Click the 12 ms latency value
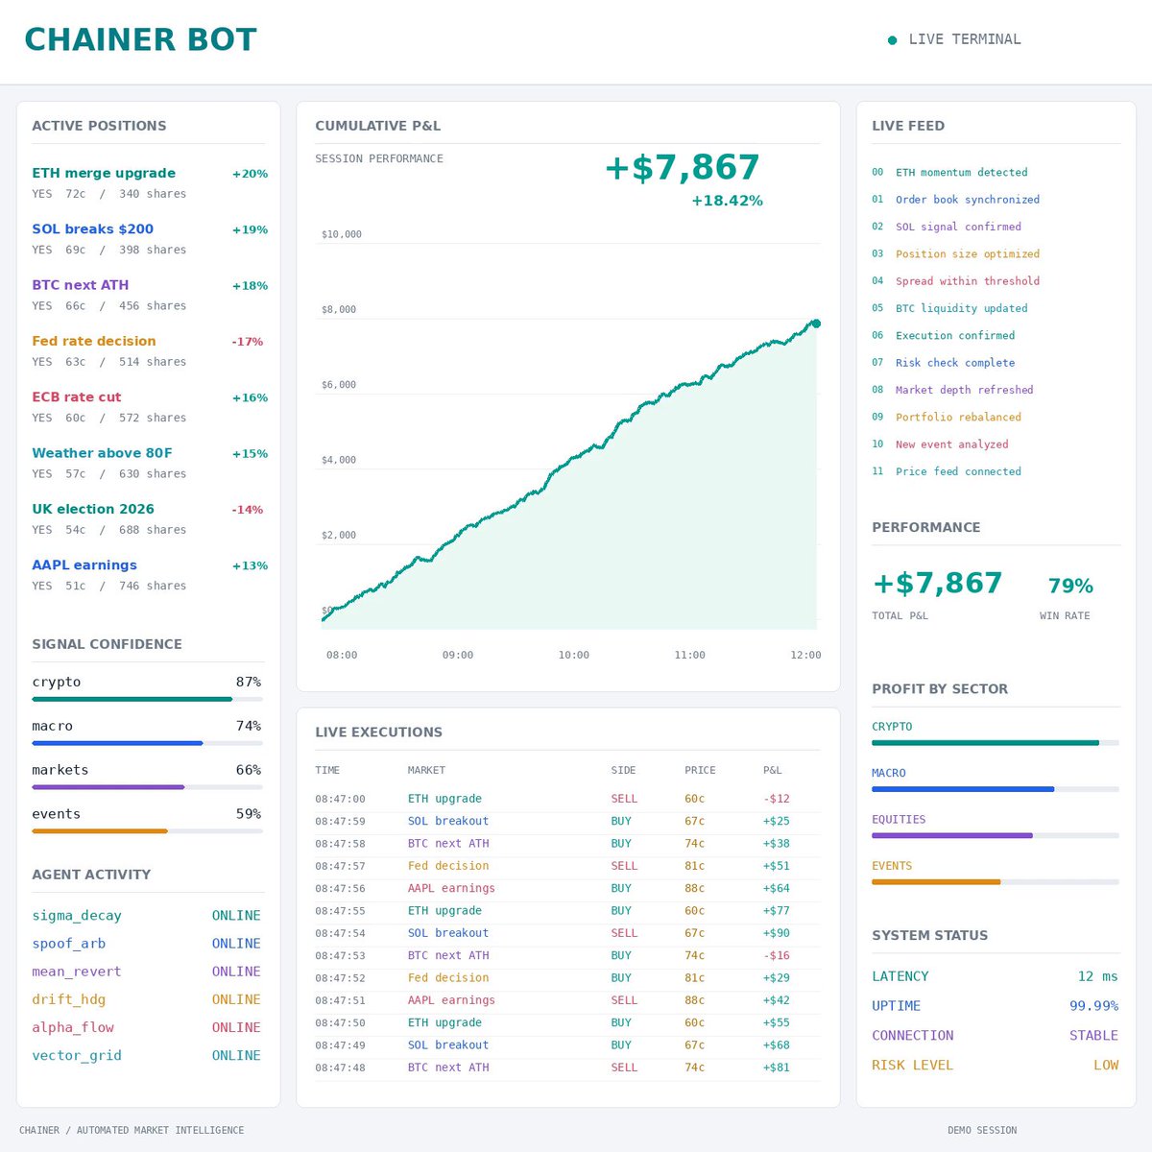1152x1152 pixels. pos(1097,976)
